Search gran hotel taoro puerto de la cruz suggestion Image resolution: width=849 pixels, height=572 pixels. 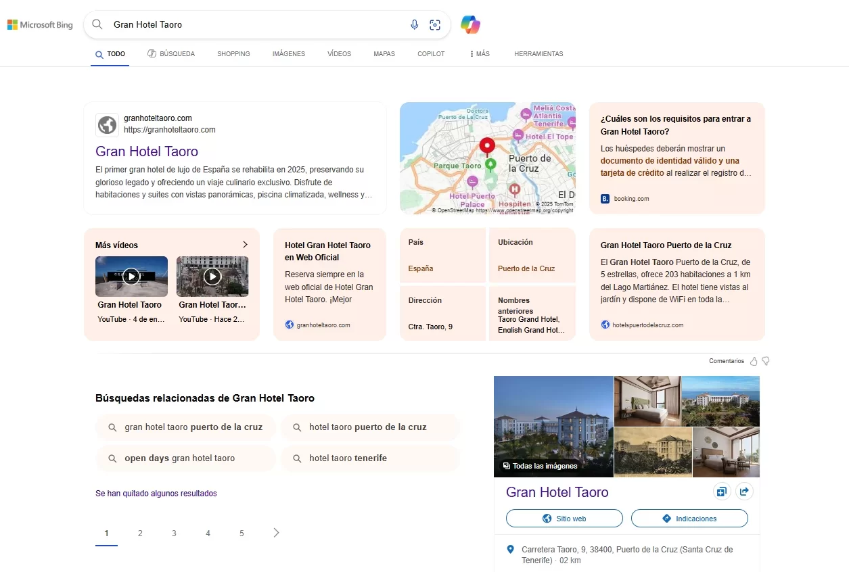185,427
